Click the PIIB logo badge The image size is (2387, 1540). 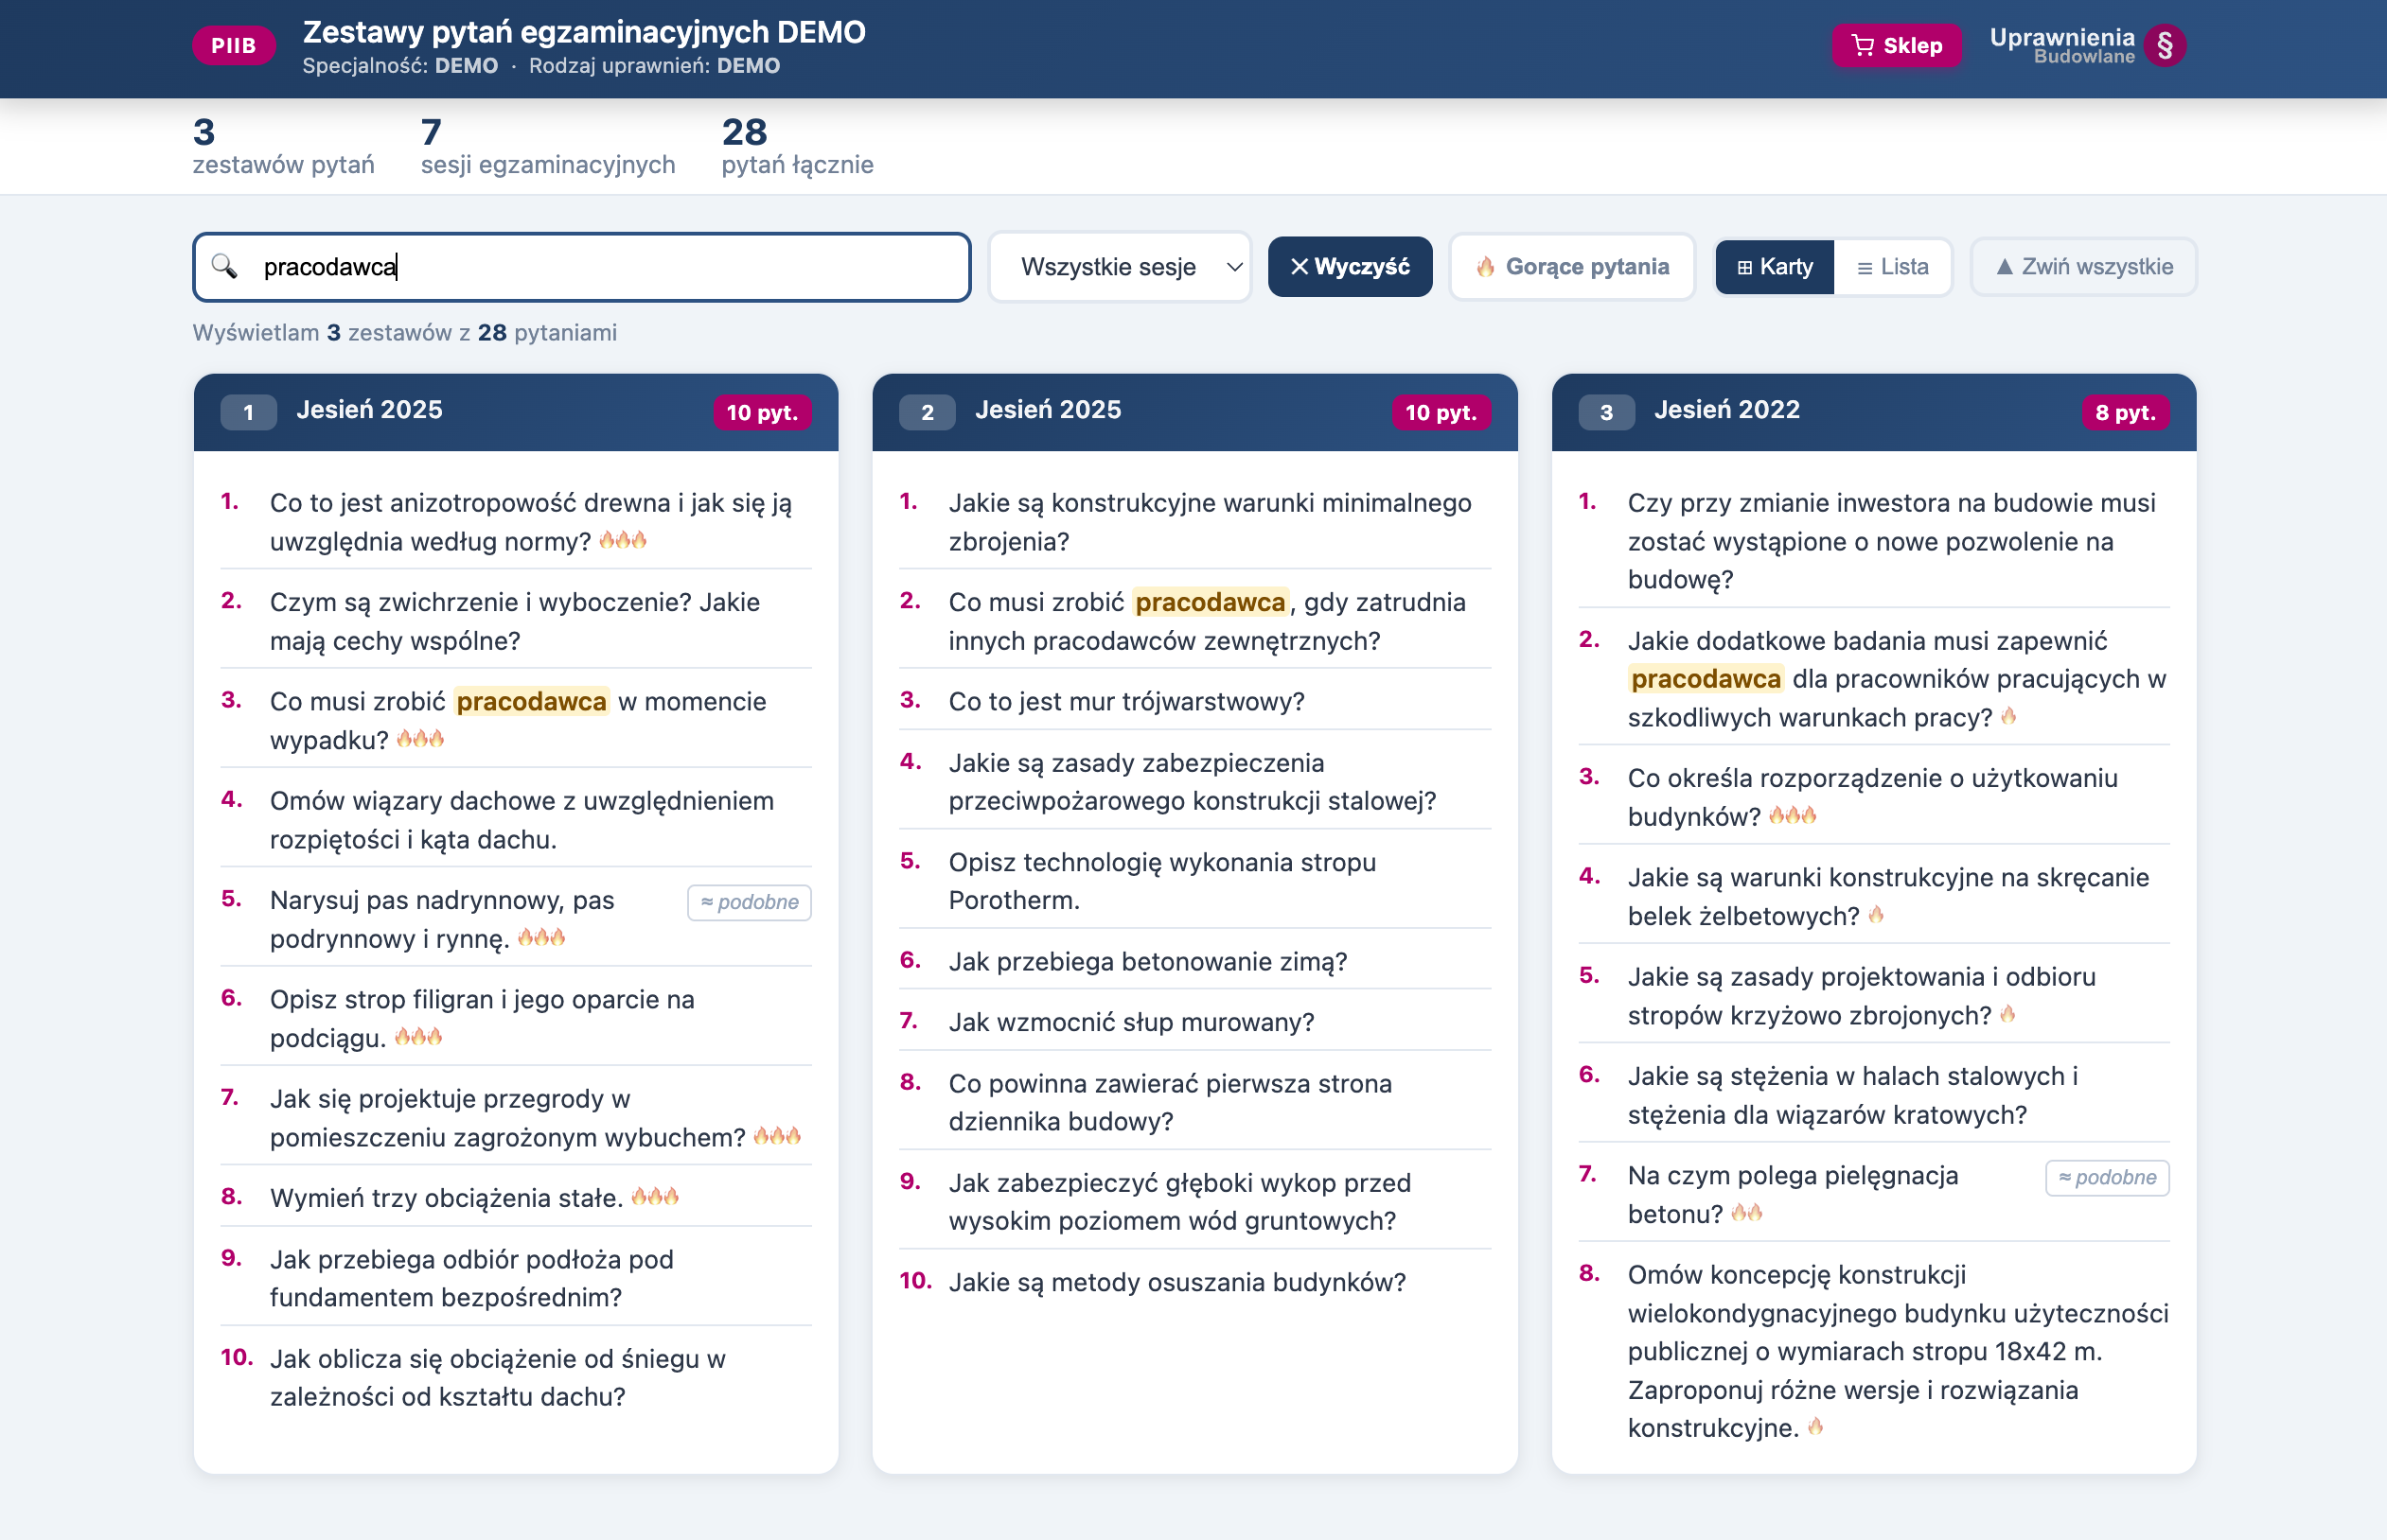233,45
